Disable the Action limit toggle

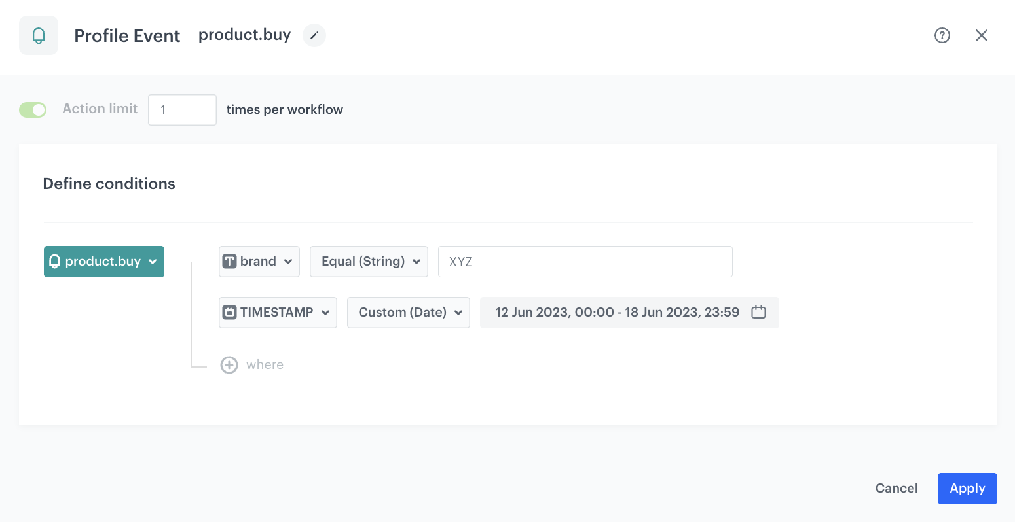(x=33, y=109)
